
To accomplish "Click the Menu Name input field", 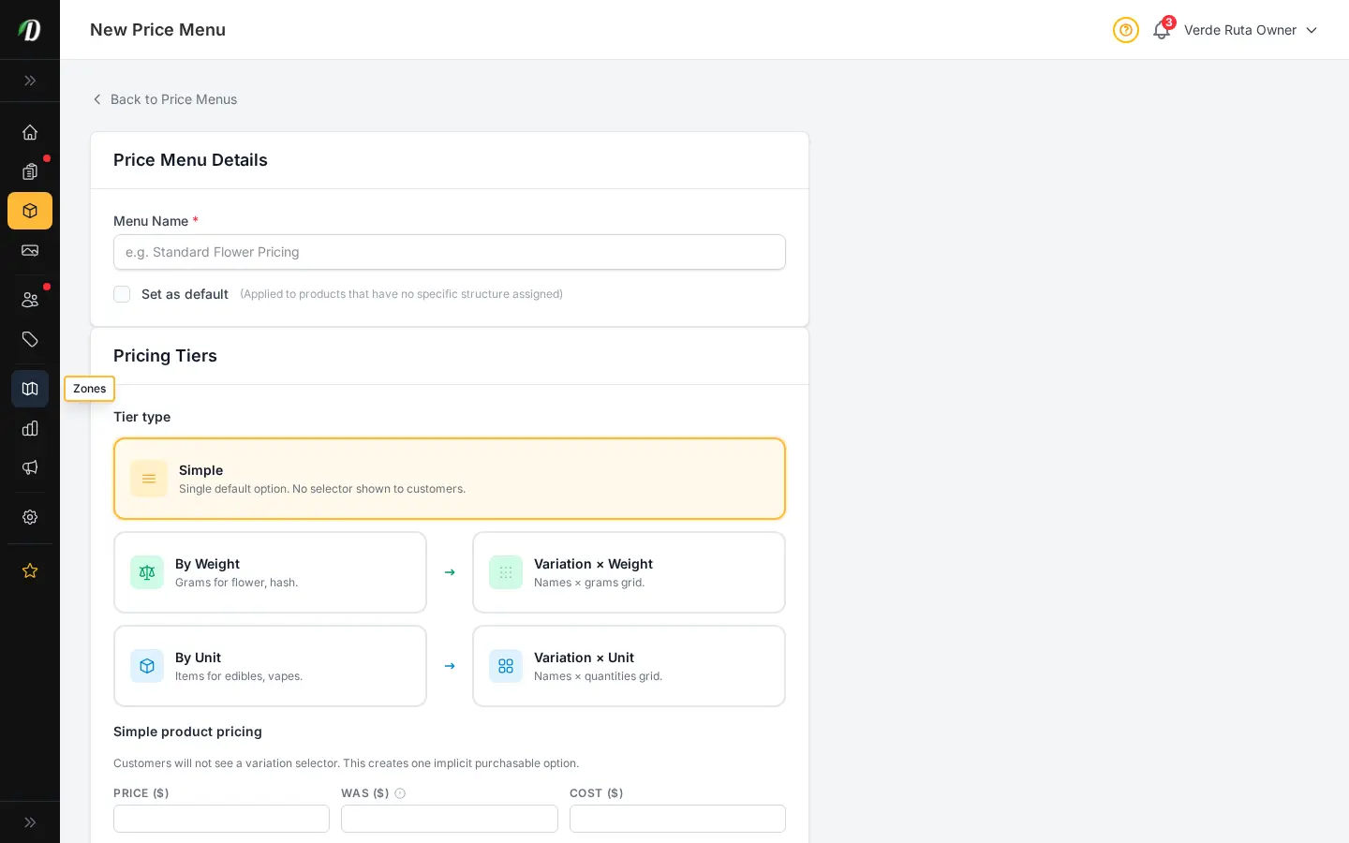I will (x=450, y=252).
